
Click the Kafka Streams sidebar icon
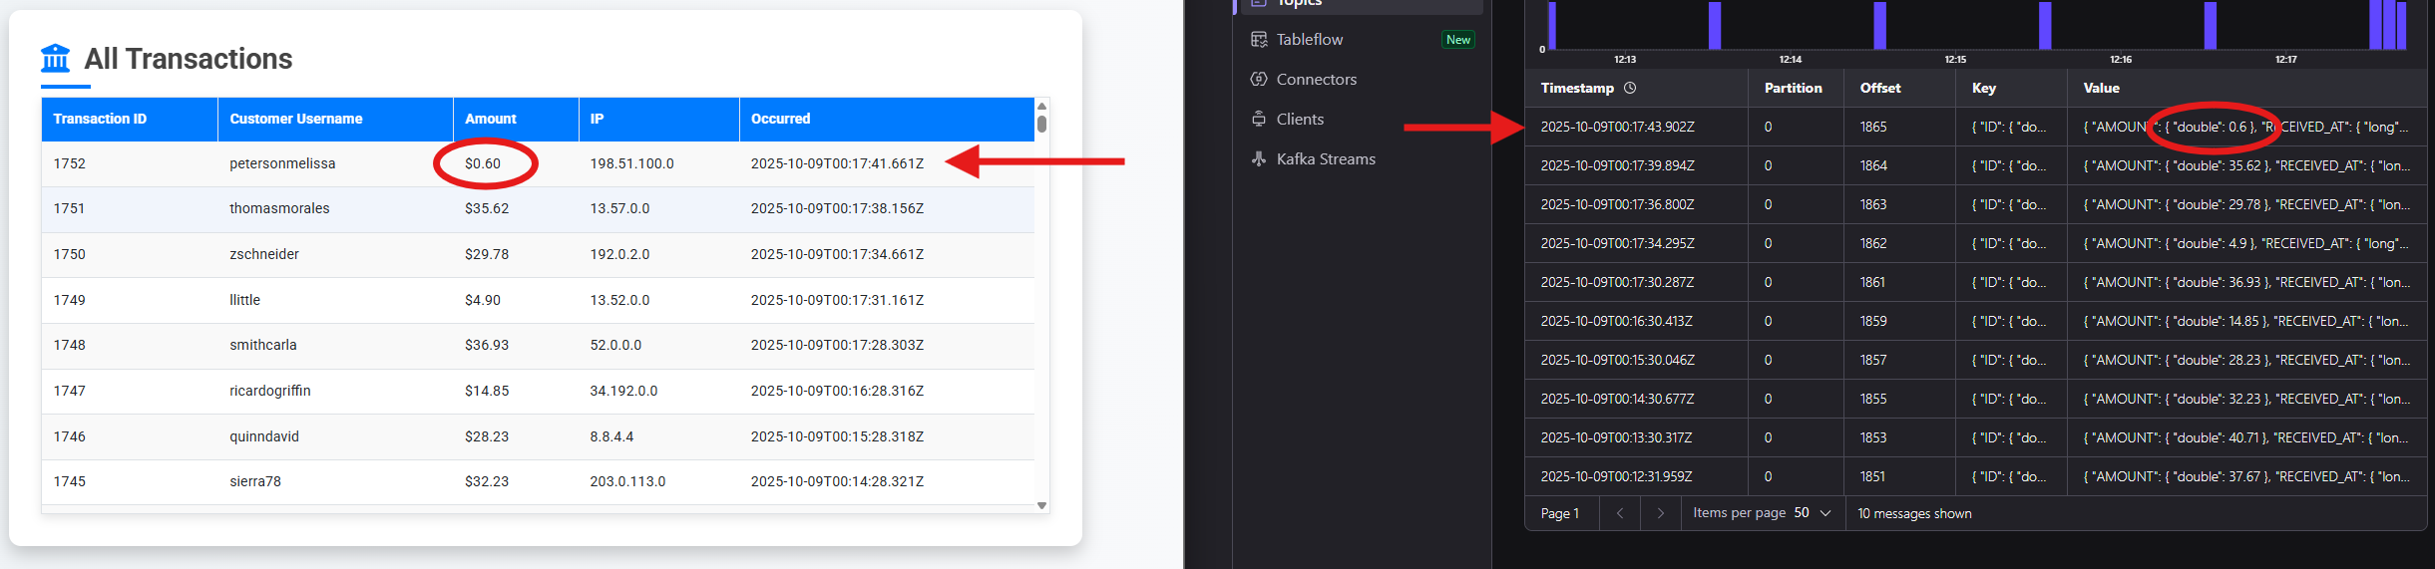pyautogui.click(x=1259, y=159)
